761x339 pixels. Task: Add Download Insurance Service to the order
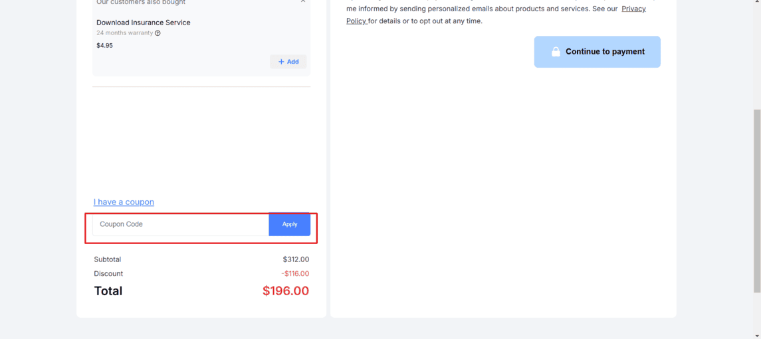pyautogui.click(x=288, y=62)
